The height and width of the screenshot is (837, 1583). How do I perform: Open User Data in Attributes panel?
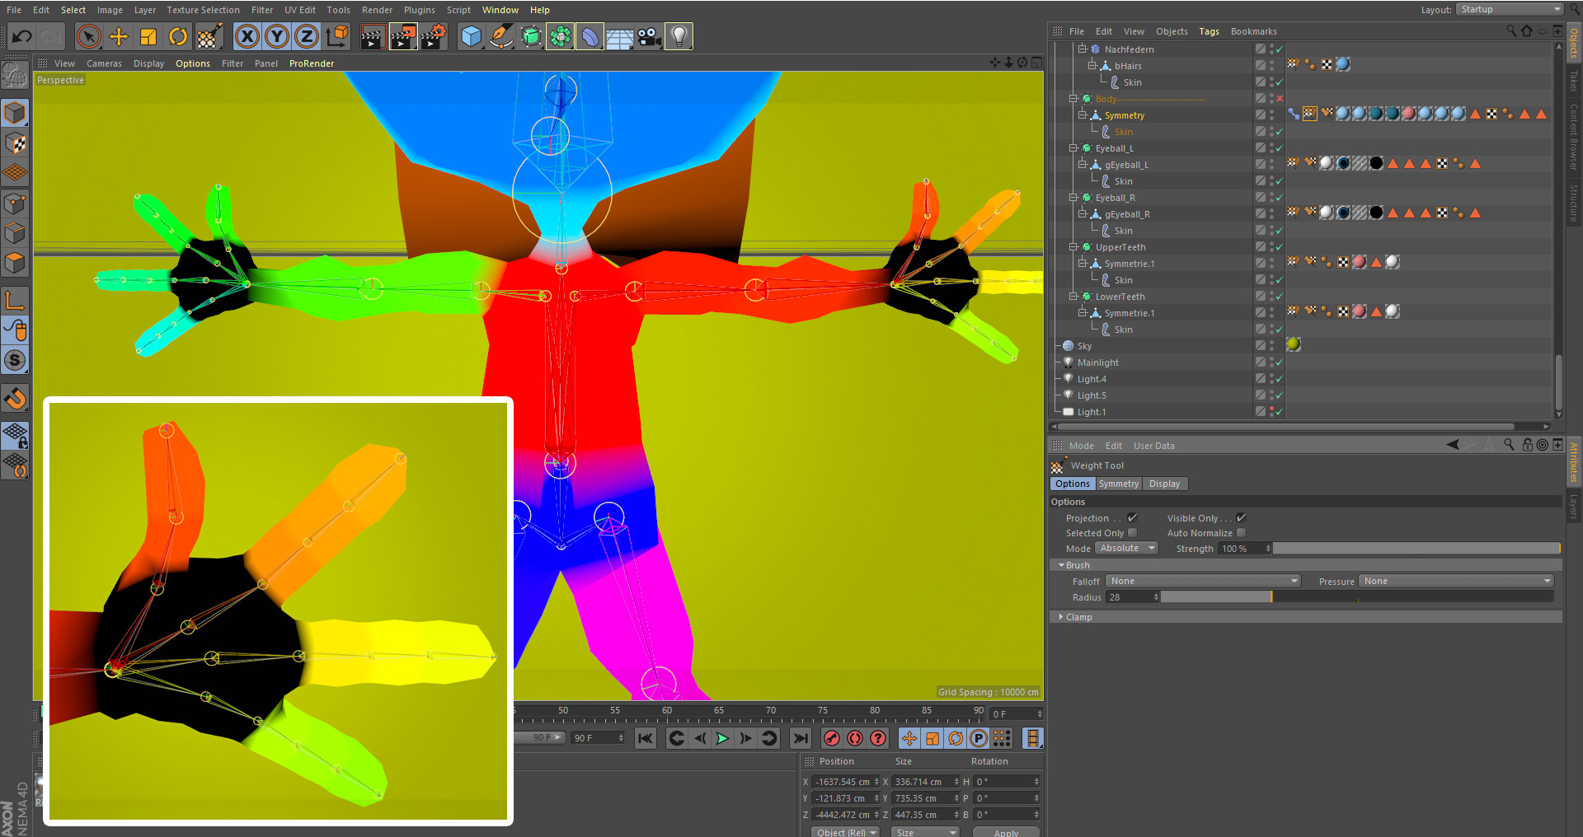click(x=1153, y=446)
